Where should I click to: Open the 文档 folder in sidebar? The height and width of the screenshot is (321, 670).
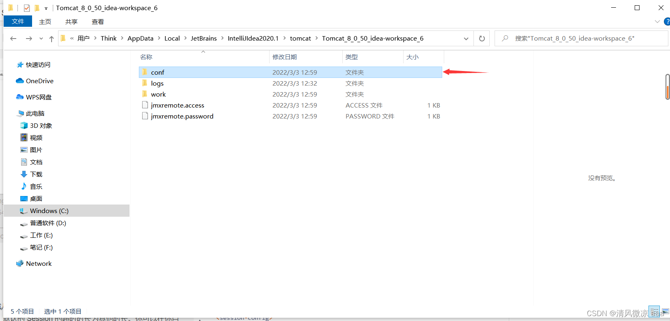click(x=36, y=162)
